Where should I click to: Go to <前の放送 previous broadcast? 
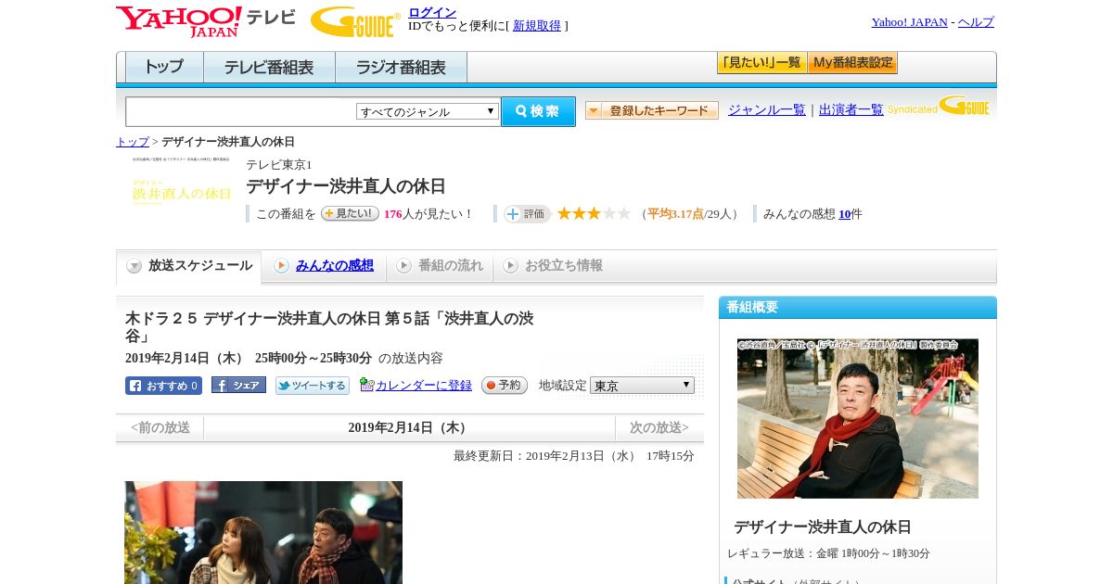click(x=160, y=428)
